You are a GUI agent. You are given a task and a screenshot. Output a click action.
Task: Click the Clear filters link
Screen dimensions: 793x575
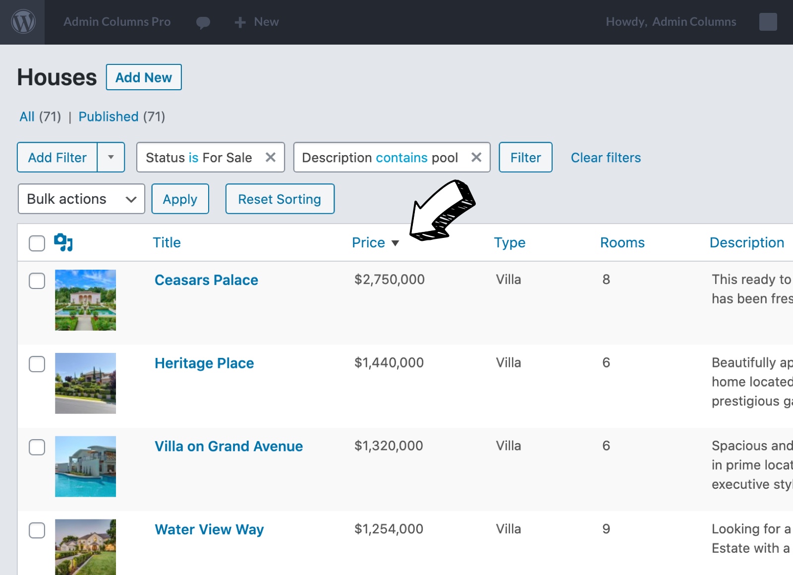[x=606, y=158]
